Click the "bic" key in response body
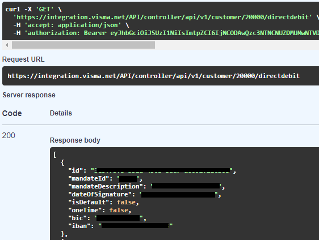 pyautogui.click(x=78, y=218)
